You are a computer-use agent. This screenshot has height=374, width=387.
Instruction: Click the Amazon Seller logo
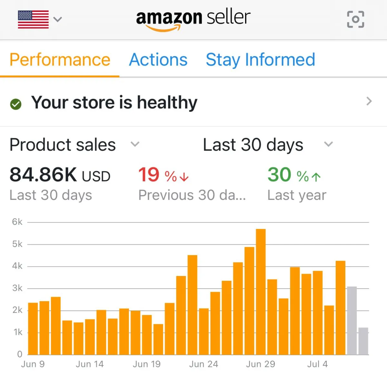(193, 20)
